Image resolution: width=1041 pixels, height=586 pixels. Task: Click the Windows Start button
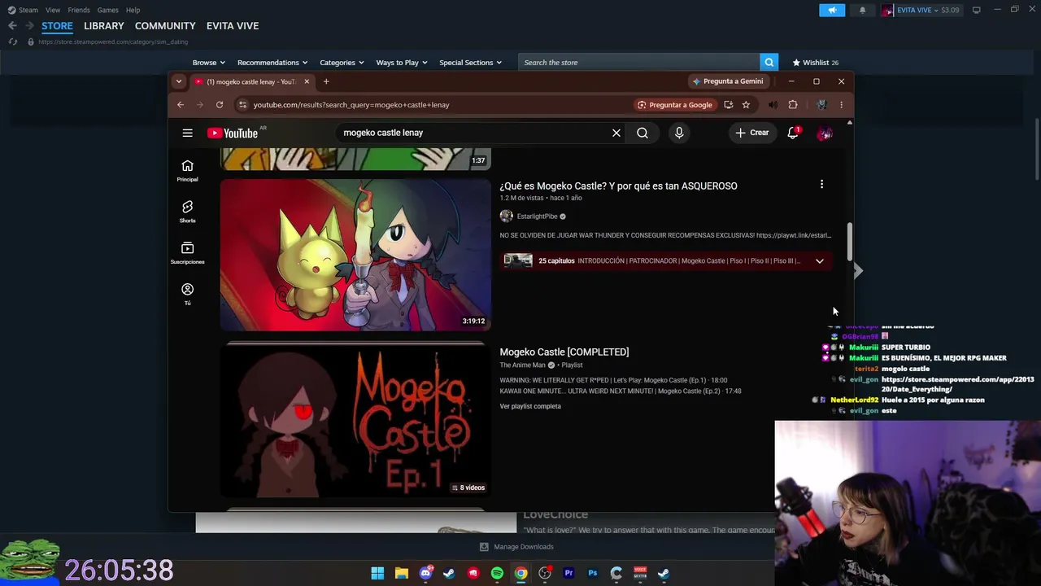(x=377, y=573)
